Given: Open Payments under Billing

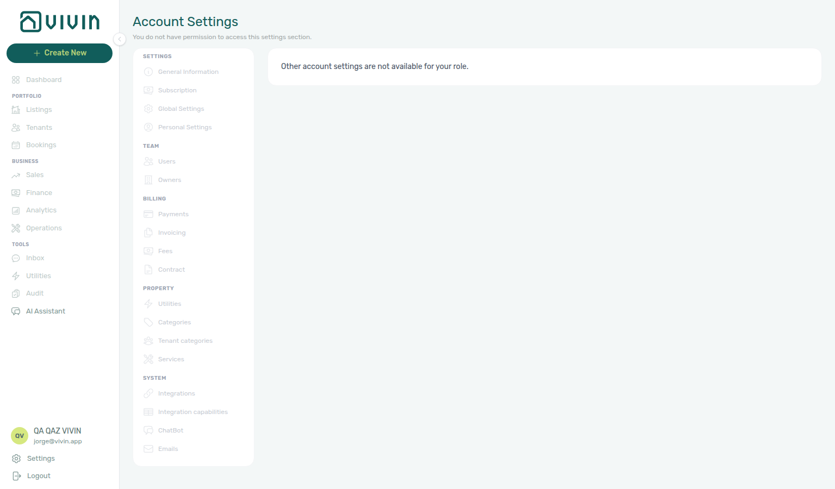Looking at the screenshot, I should [x=173, y=214].
